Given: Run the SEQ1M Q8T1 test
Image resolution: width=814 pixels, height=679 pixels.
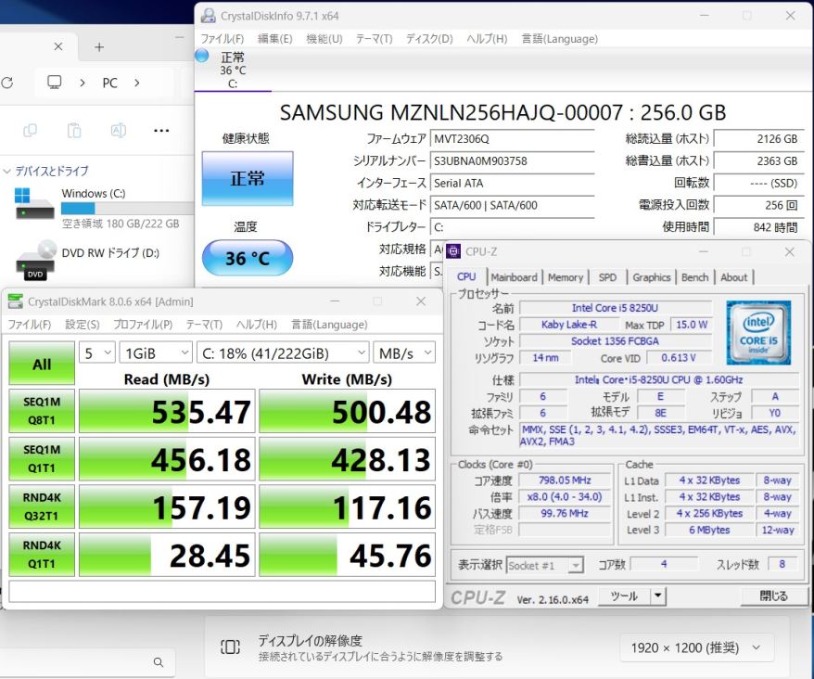Looking at the screenshot, I should [x=42, y=411].
